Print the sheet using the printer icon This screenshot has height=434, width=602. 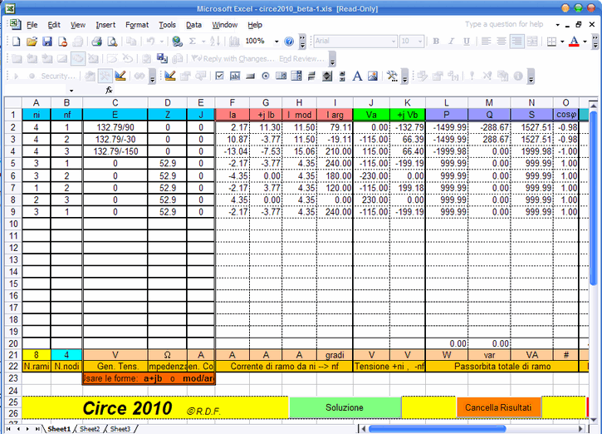(97, 41)
